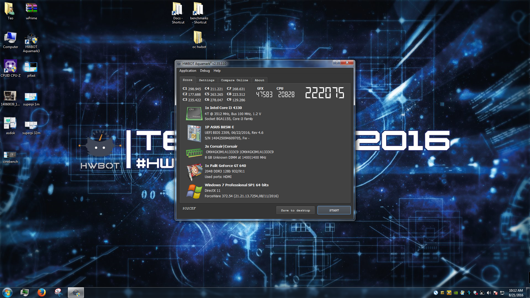The image size is (530, 298).
Task: Select the CPUID CPU-Z desktop icon
Action: click(x=10, y=68)
